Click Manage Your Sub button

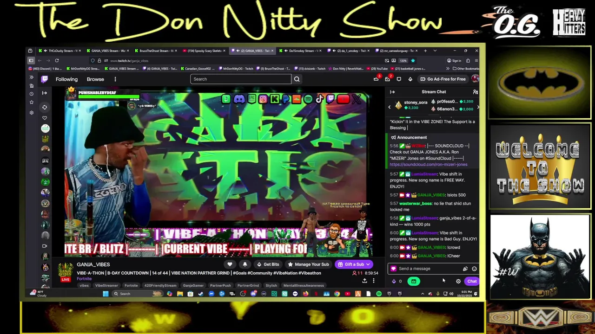click(x=309, y=264)
